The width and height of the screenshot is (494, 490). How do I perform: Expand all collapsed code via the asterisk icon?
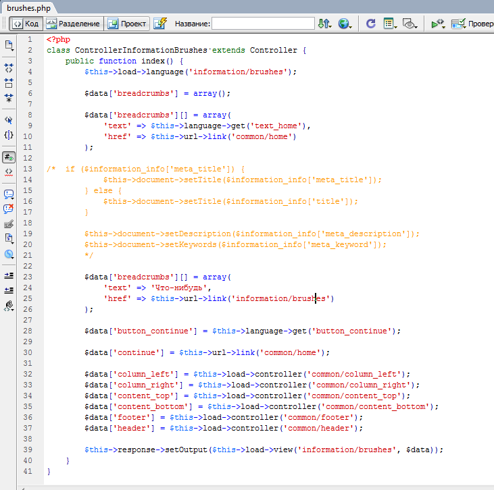click(9, 98)
